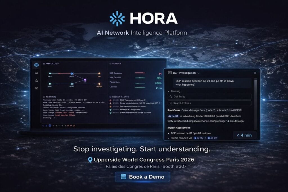Click the magnifier icon in Get Entity field
Image resolution: width=288 pixels, height=192 pixels.
pos(170,97)
